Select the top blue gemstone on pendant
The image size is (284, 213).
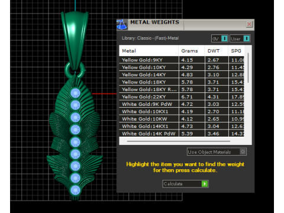(x=75, y=93)
